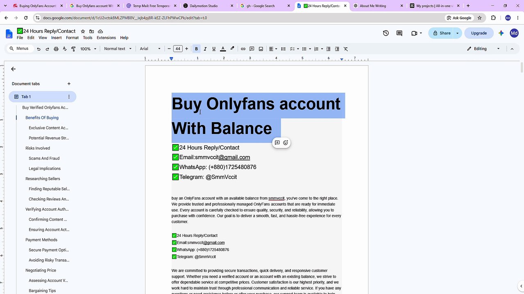The image size is (524, 294).
Task: Jump to Benefits Of Buying outline heading
Action: [42, 118]
